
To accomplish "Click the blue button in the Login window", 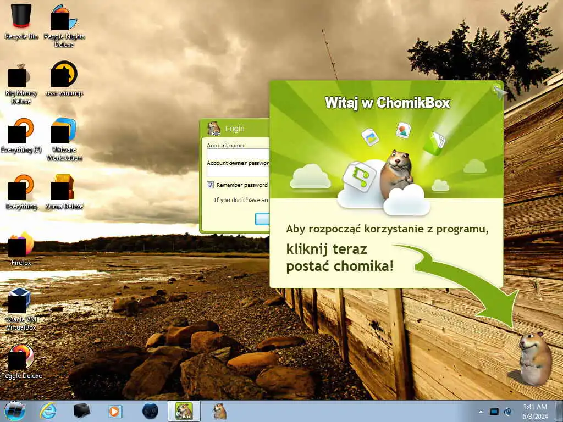I will tap(262, 219).
